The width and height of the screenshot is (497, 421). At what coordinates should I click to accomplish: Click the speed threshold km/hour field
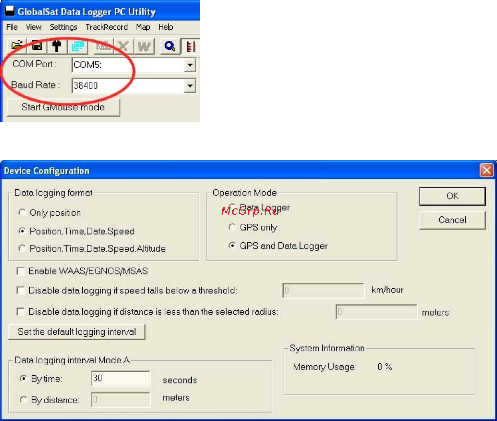click(323, 290)
